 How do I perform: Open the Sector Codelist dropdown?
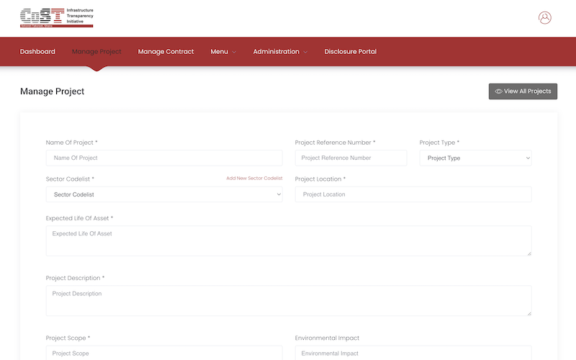[x=164, y=194]
